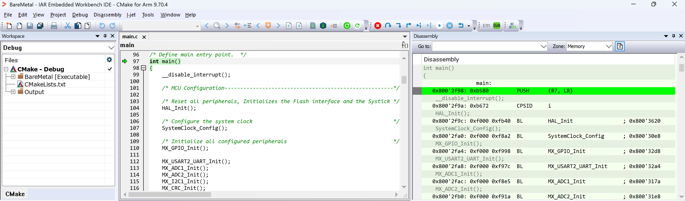Navigate forward in file history
685x201 pixels.
click(299, 26)
